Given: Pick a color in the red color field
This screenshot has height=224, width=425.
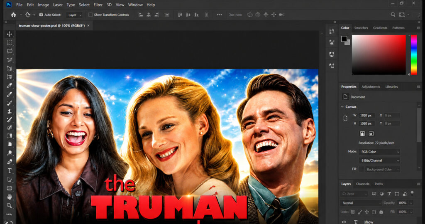Looking at the screenshot, I should click(379, 54).
